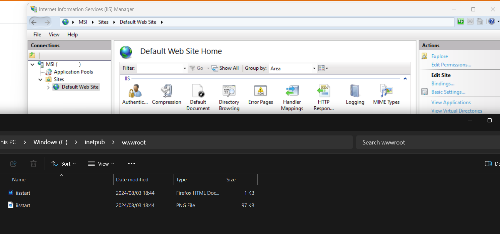Viewport: 500px width, 234px height.
Task: Click the IIS Manager title bar app icon
Action: tap(34, 9)
